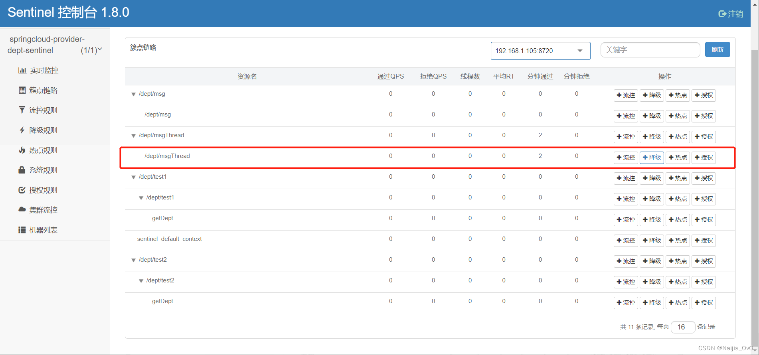The image size is (759, 355).
Task: Click the 分钟拒绝 column header
Action: click(577, 77)
